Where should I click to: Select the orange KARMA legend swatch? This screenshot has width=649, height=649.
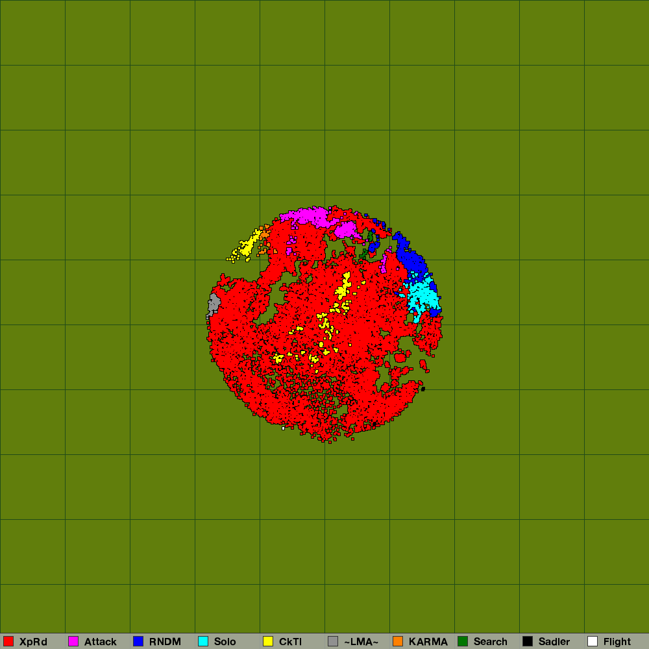[398, 641]
